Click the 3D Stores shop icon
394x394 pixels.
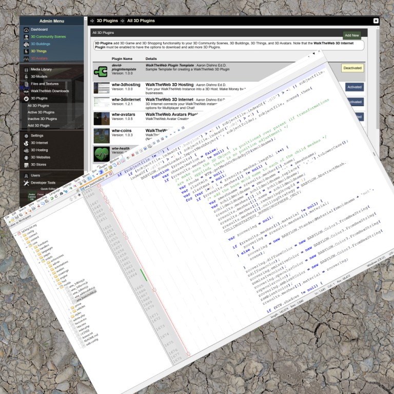click(x=26, y=165)
